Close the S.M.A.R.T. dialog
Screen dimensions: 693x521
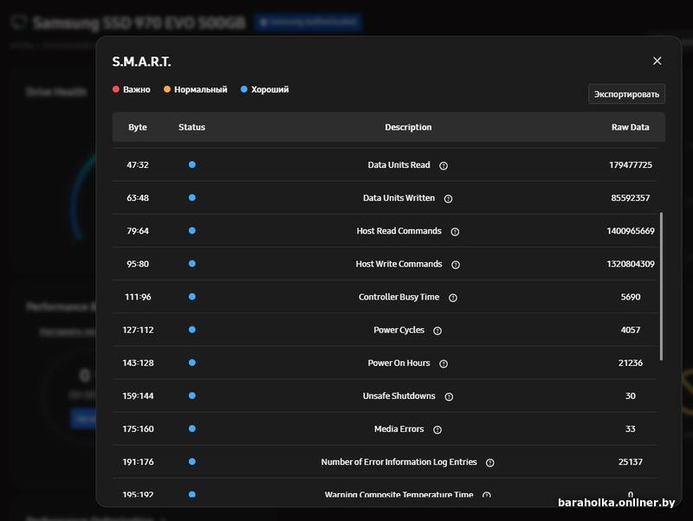(x=657, y=61)
